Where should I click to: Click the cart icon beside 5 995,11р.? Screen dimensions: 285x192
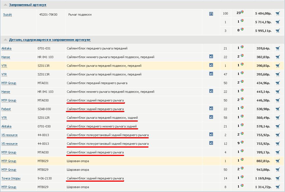[278, 31]
